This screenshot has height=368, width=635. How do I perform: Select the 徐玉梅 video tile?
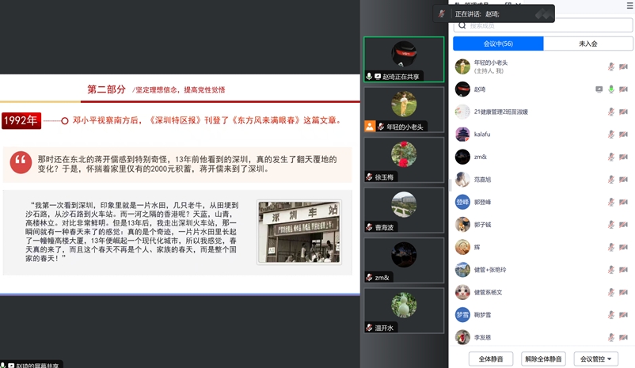click(404, 160)
